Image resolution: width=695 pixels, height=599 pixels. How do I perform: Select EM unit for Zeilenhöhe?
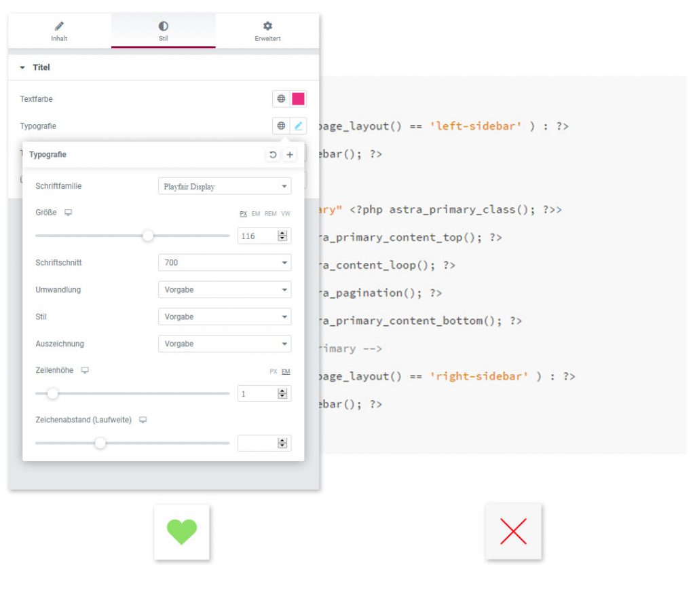(286, 371)
